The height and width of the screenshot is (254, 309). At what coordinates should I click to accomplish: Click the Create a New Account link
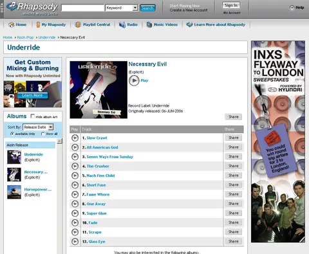189,10
